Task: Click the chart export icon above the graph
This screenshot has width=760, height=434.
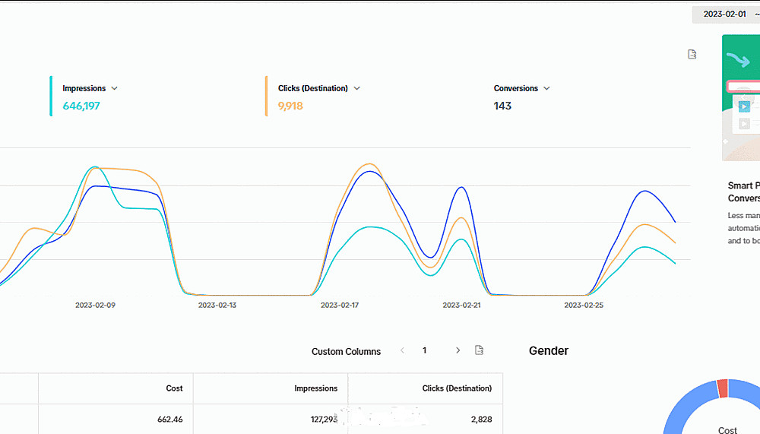Action: 692,55
